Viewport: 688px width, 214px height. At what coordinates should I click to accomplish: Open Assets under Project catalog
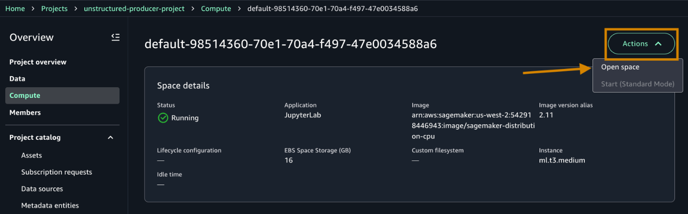tap(31, 155)
